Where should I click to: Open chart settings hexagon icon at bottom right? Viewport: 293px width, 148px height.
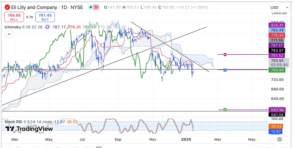[x=279, y=139]
